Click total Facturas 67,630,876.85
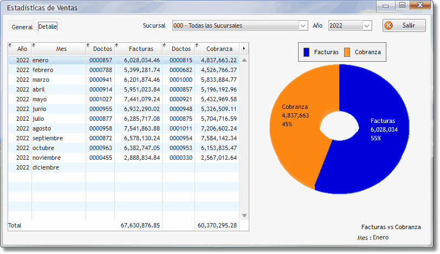The image size is (440, 254). (x=140, y=225)
